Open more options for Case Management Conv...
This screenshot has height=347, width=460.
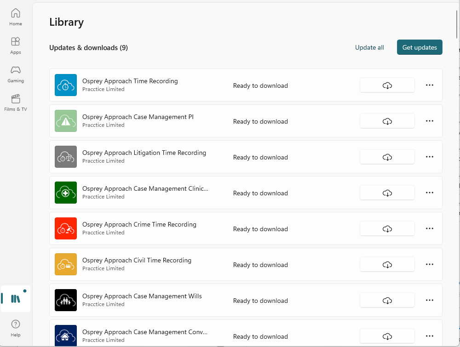[x=430, y=336]
